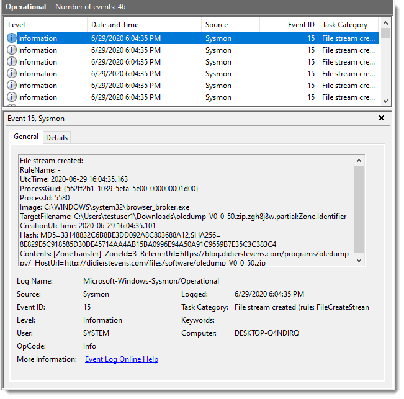Click the Source value Sysmon in details
This screenshot has height=399, width=404.
coord(96,294)
